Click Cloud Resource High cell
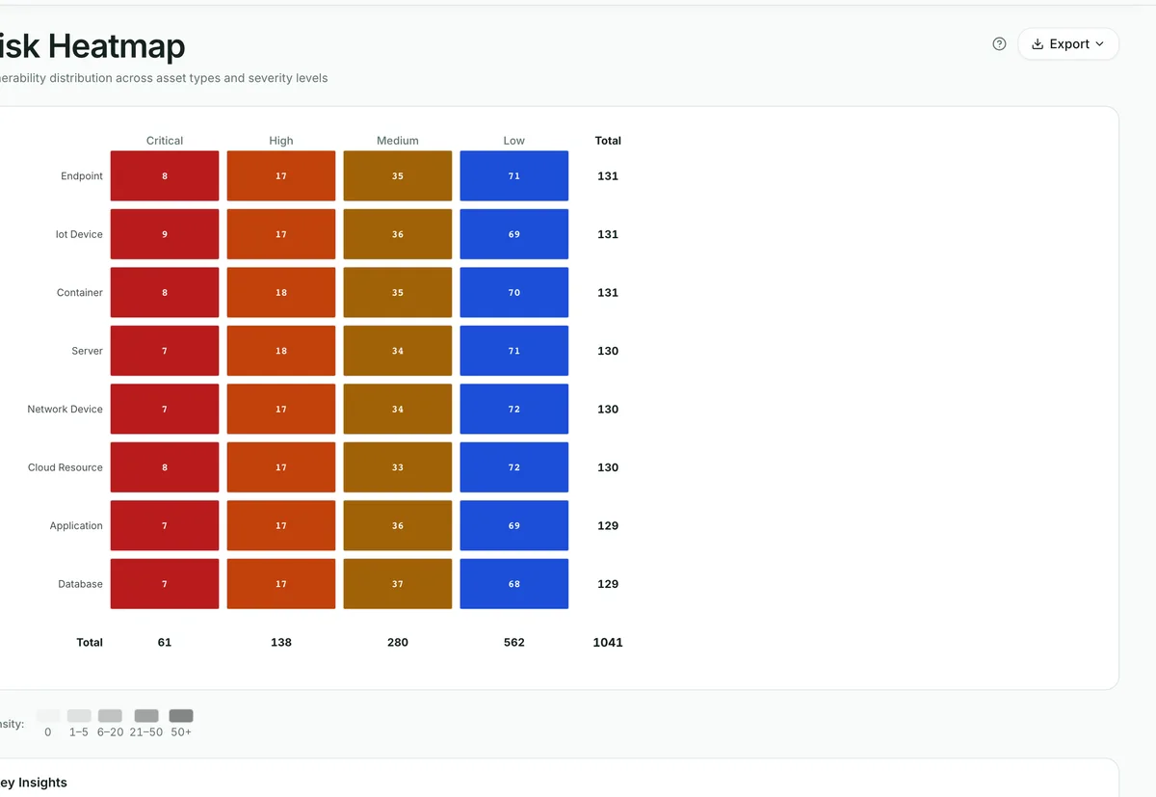The height and width of the screenshot is (797, 1156). [281, 467]
